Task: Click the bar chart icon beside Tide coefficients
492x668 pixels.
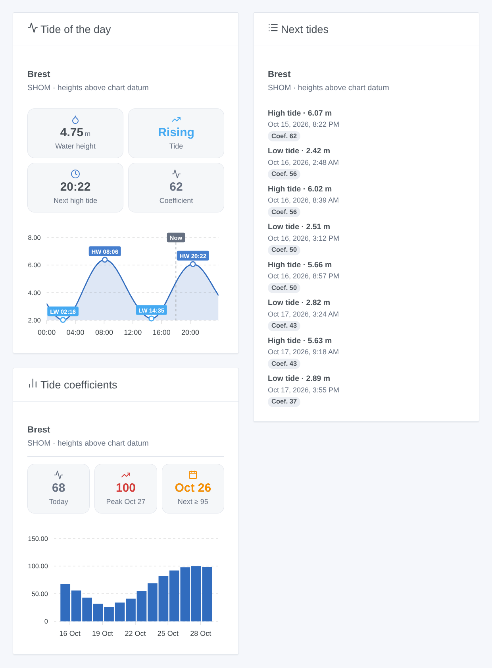Action: (x=33, y=383)
